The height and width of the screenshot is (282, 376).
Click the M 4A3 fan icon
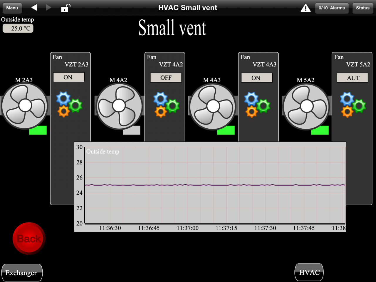point(213,106)
